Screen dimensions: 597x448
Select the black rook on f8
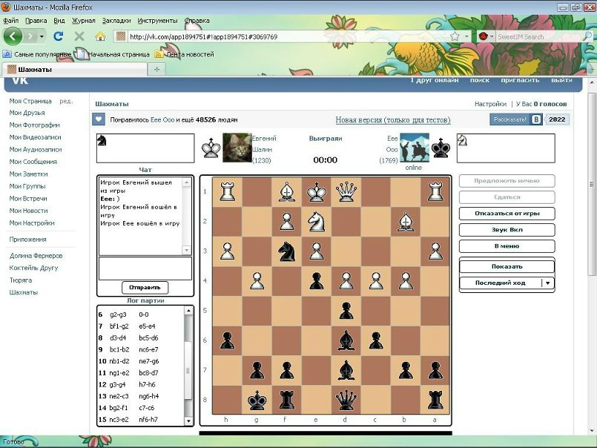click(286, 400)
